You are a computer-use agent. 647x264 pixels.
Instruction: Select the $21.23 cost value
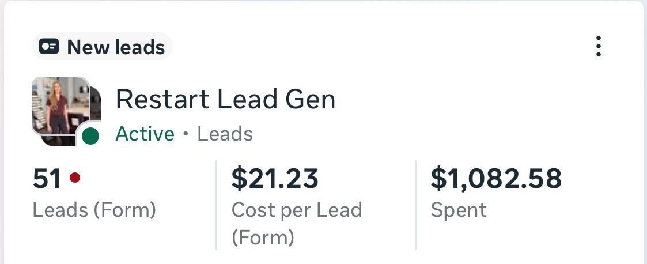coord(275,179)
